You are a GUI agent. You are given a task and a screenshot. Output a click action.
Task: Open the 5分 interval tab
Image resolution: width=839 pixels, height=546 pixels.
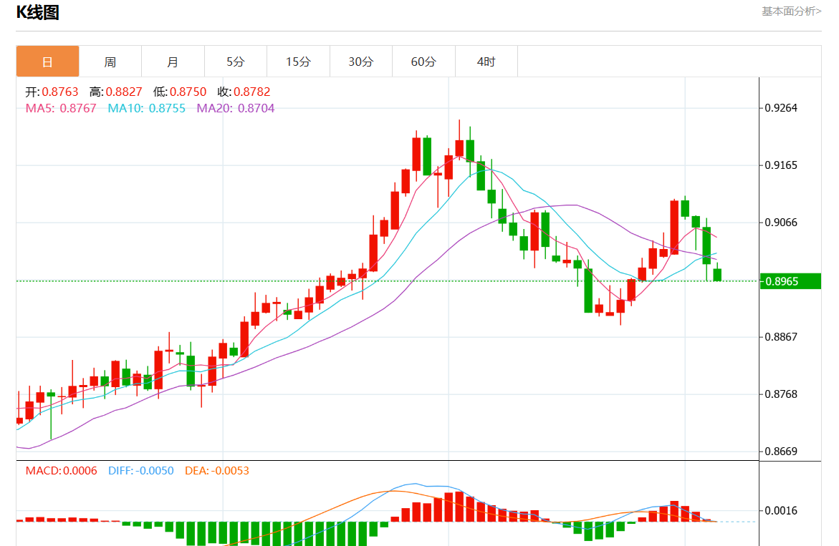(x=236, y=62)
